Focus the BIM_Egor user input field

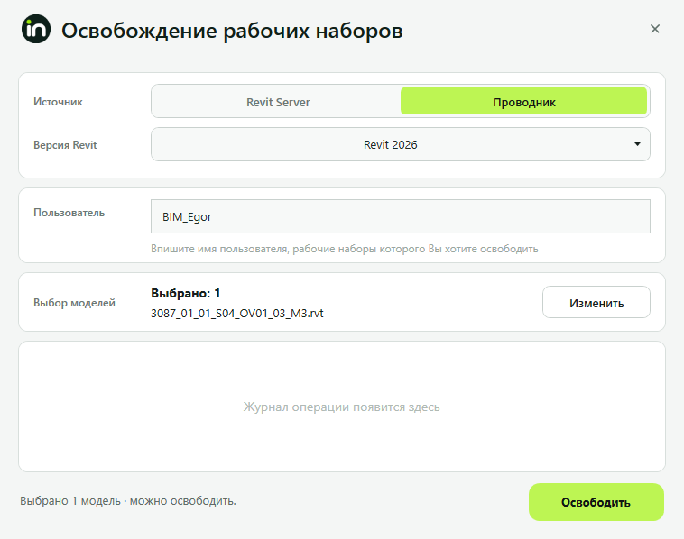point(401,216)
